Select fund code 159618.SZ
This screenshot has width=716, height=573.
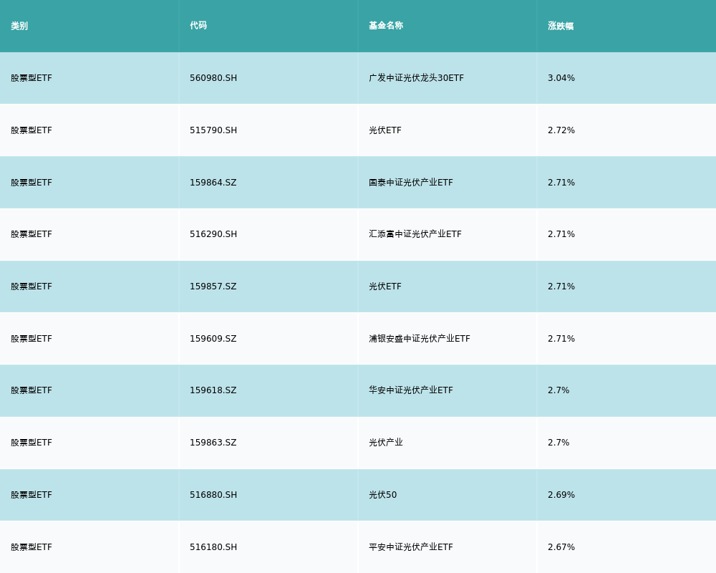pos(213,390)
